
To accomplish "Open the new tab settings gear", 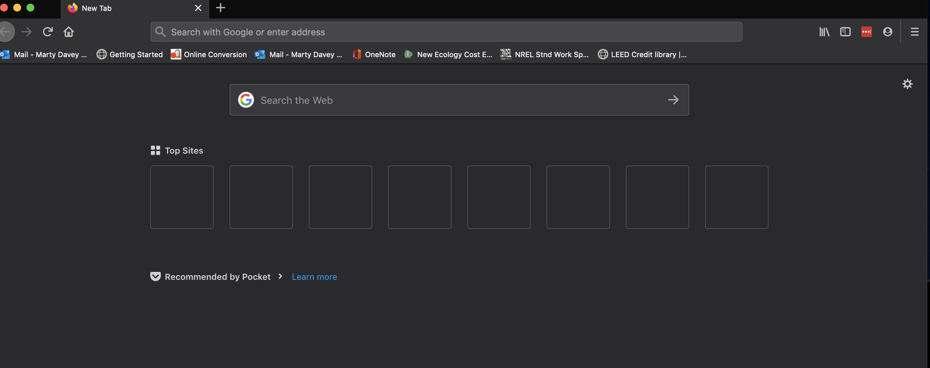I will coord(907,84).
